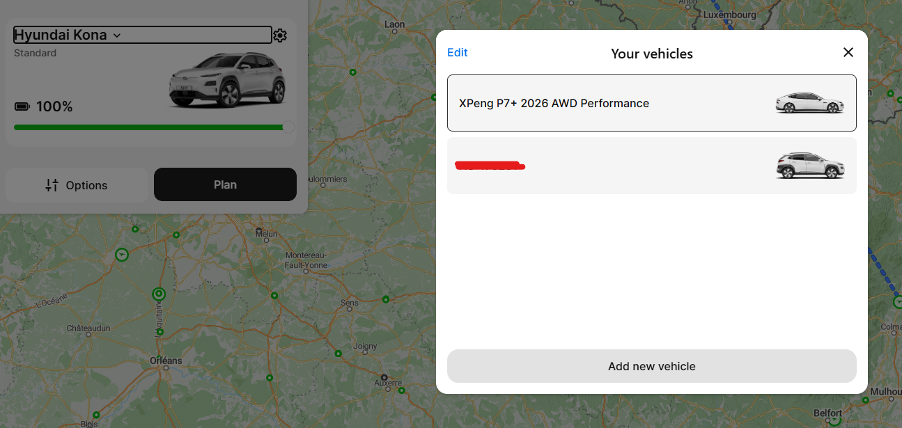Click green charger marker near Sens
This screenshot has width=902, height=428.
386,299
